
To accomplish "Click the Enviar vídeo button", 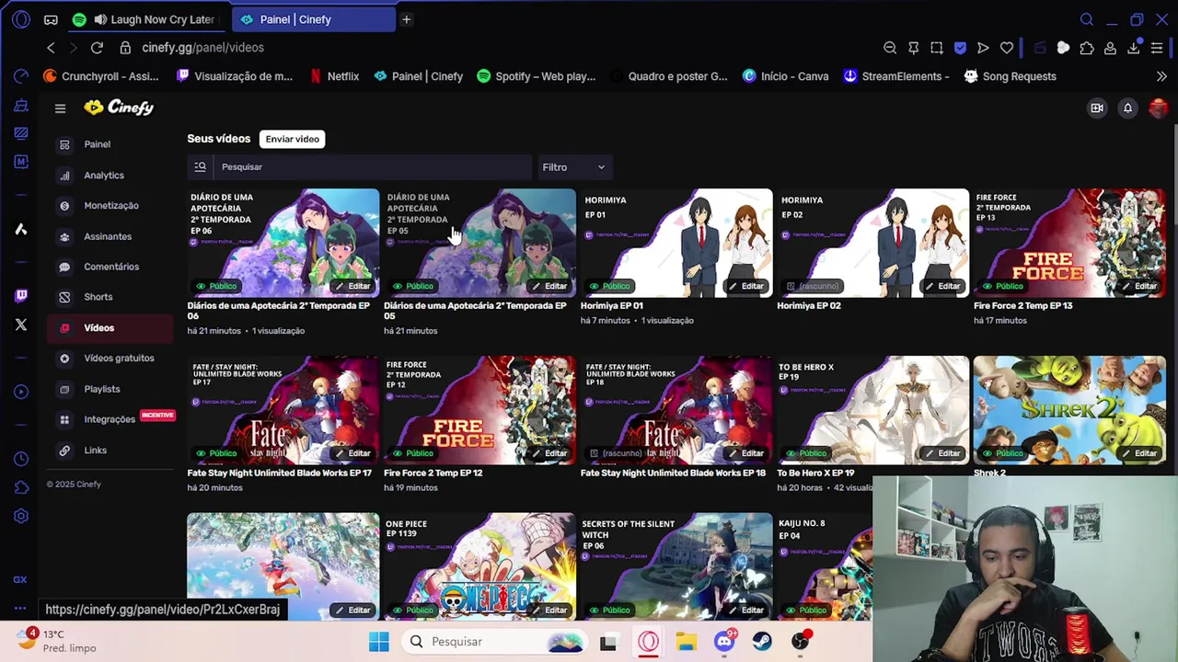I will [x=292, y=139].
